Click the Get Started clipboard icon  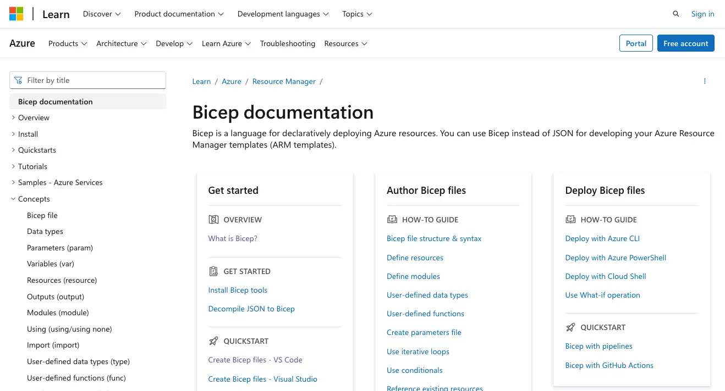pyautogui.click(x=214, y=271)
